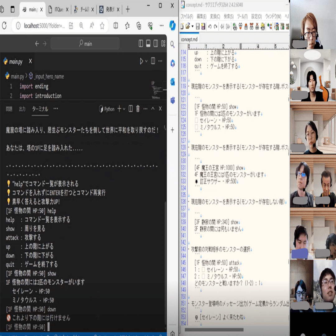Open terminal panel more actions ellipsis
336x336 pixels.
coord(145,109)
